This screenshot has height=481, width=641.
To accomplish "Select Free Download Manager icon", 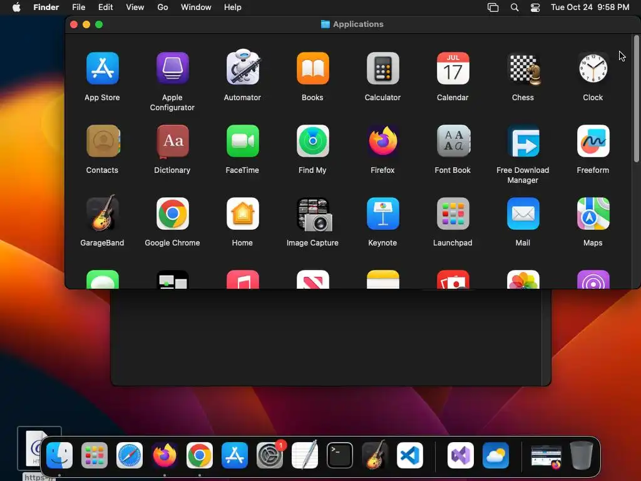I will (523, 141).
